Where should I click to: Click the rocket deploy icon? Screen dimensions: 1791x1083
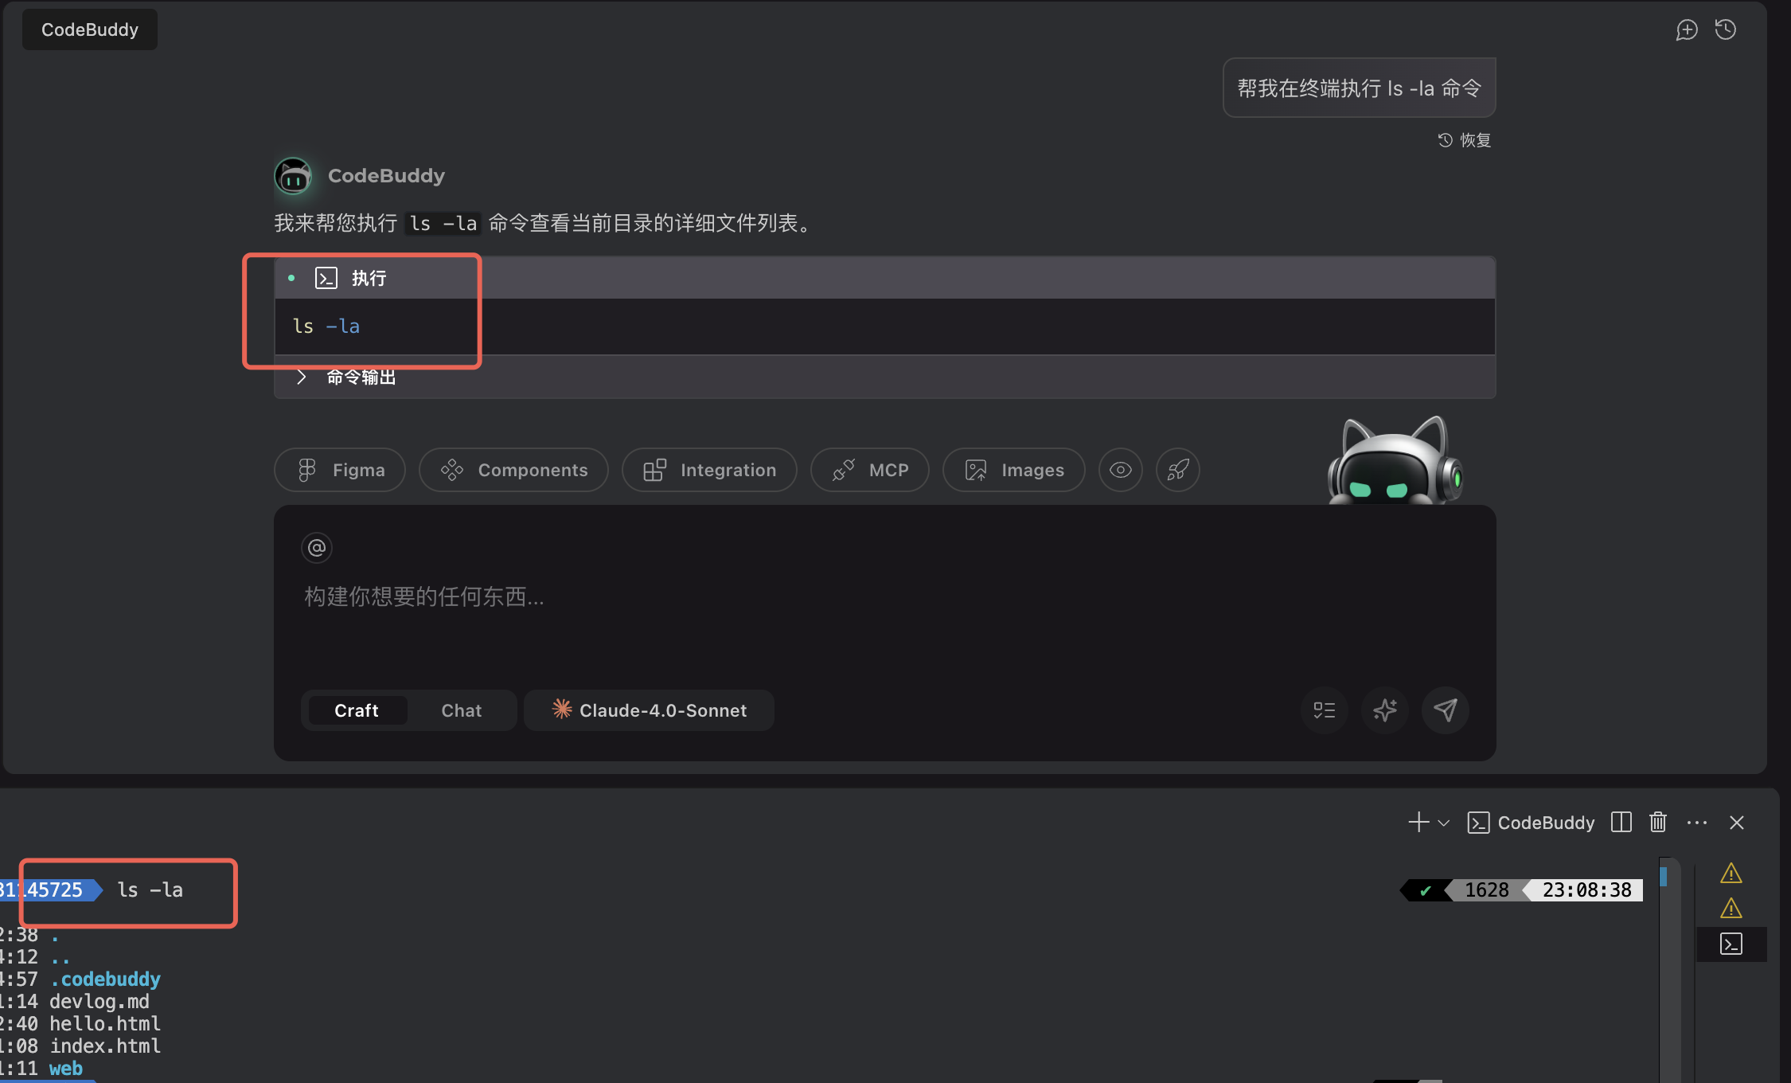(x=1177, y=470)
